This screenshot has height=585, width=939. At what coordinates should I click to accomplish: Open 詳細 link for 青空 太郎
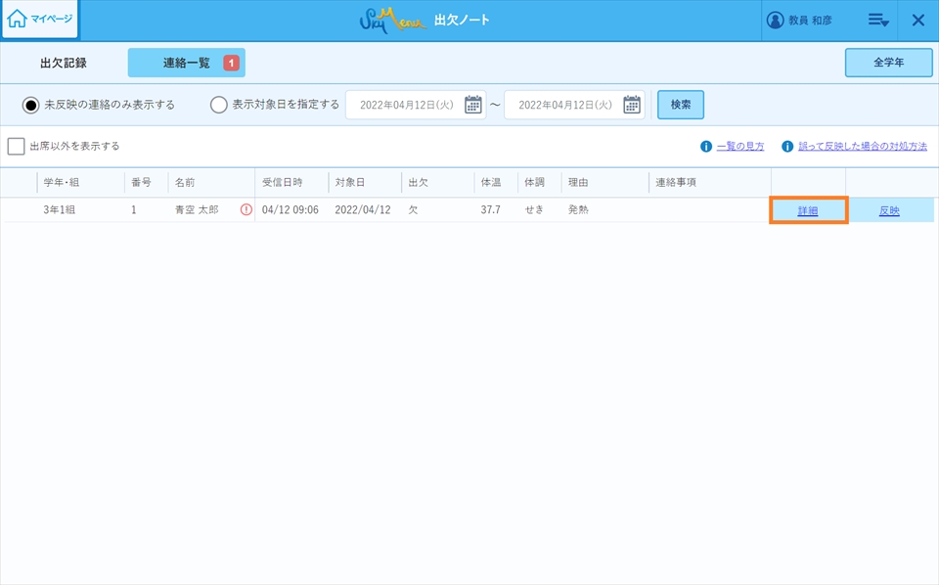808,210
